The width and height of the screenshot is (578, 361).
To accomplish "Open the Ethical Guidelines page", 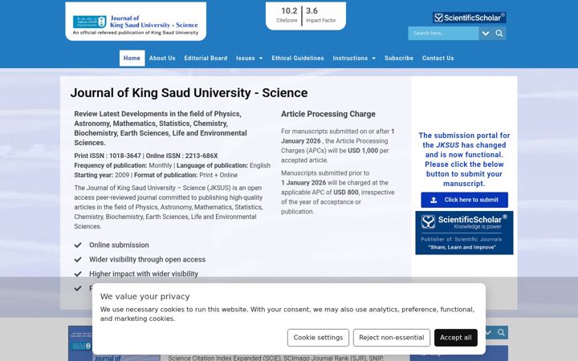I will pos(298,59).
